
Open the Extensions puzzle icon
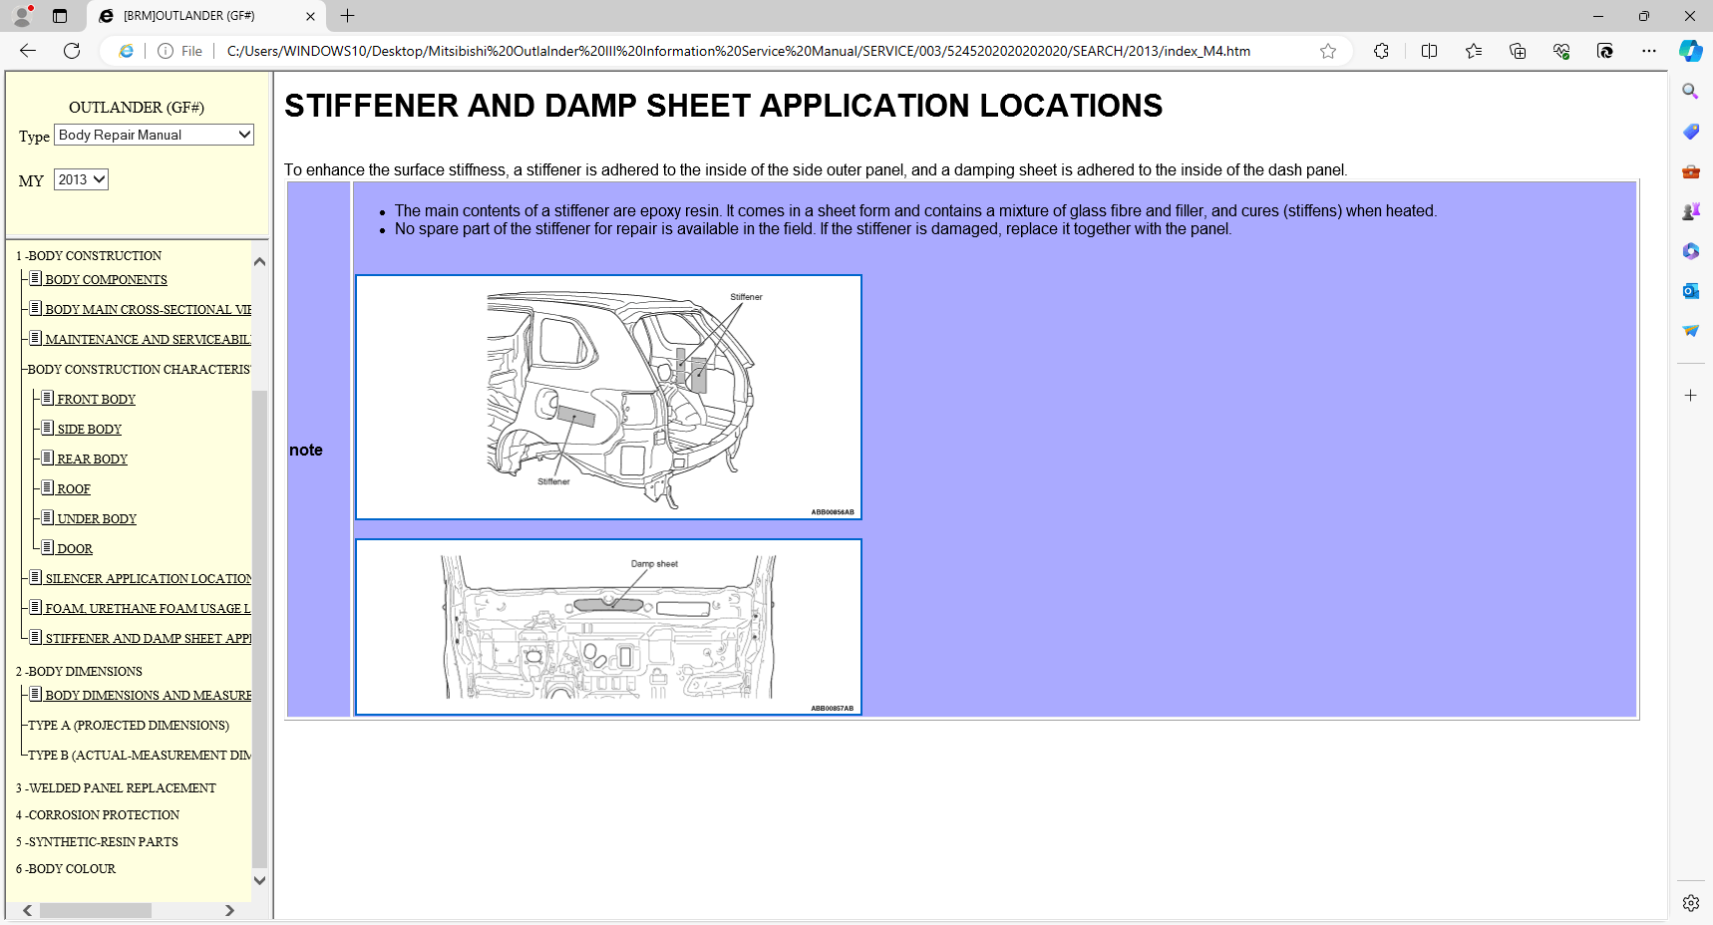(1381, 51)
